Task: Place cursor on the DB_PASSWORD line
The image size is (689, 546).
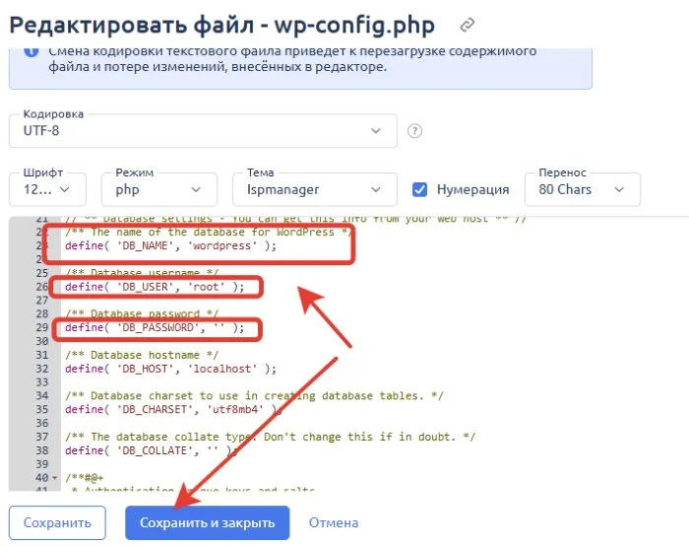Action: click(155, 327)
